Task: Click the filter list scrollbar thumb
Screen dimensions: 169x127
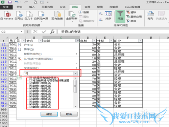Action: point(75,86)
